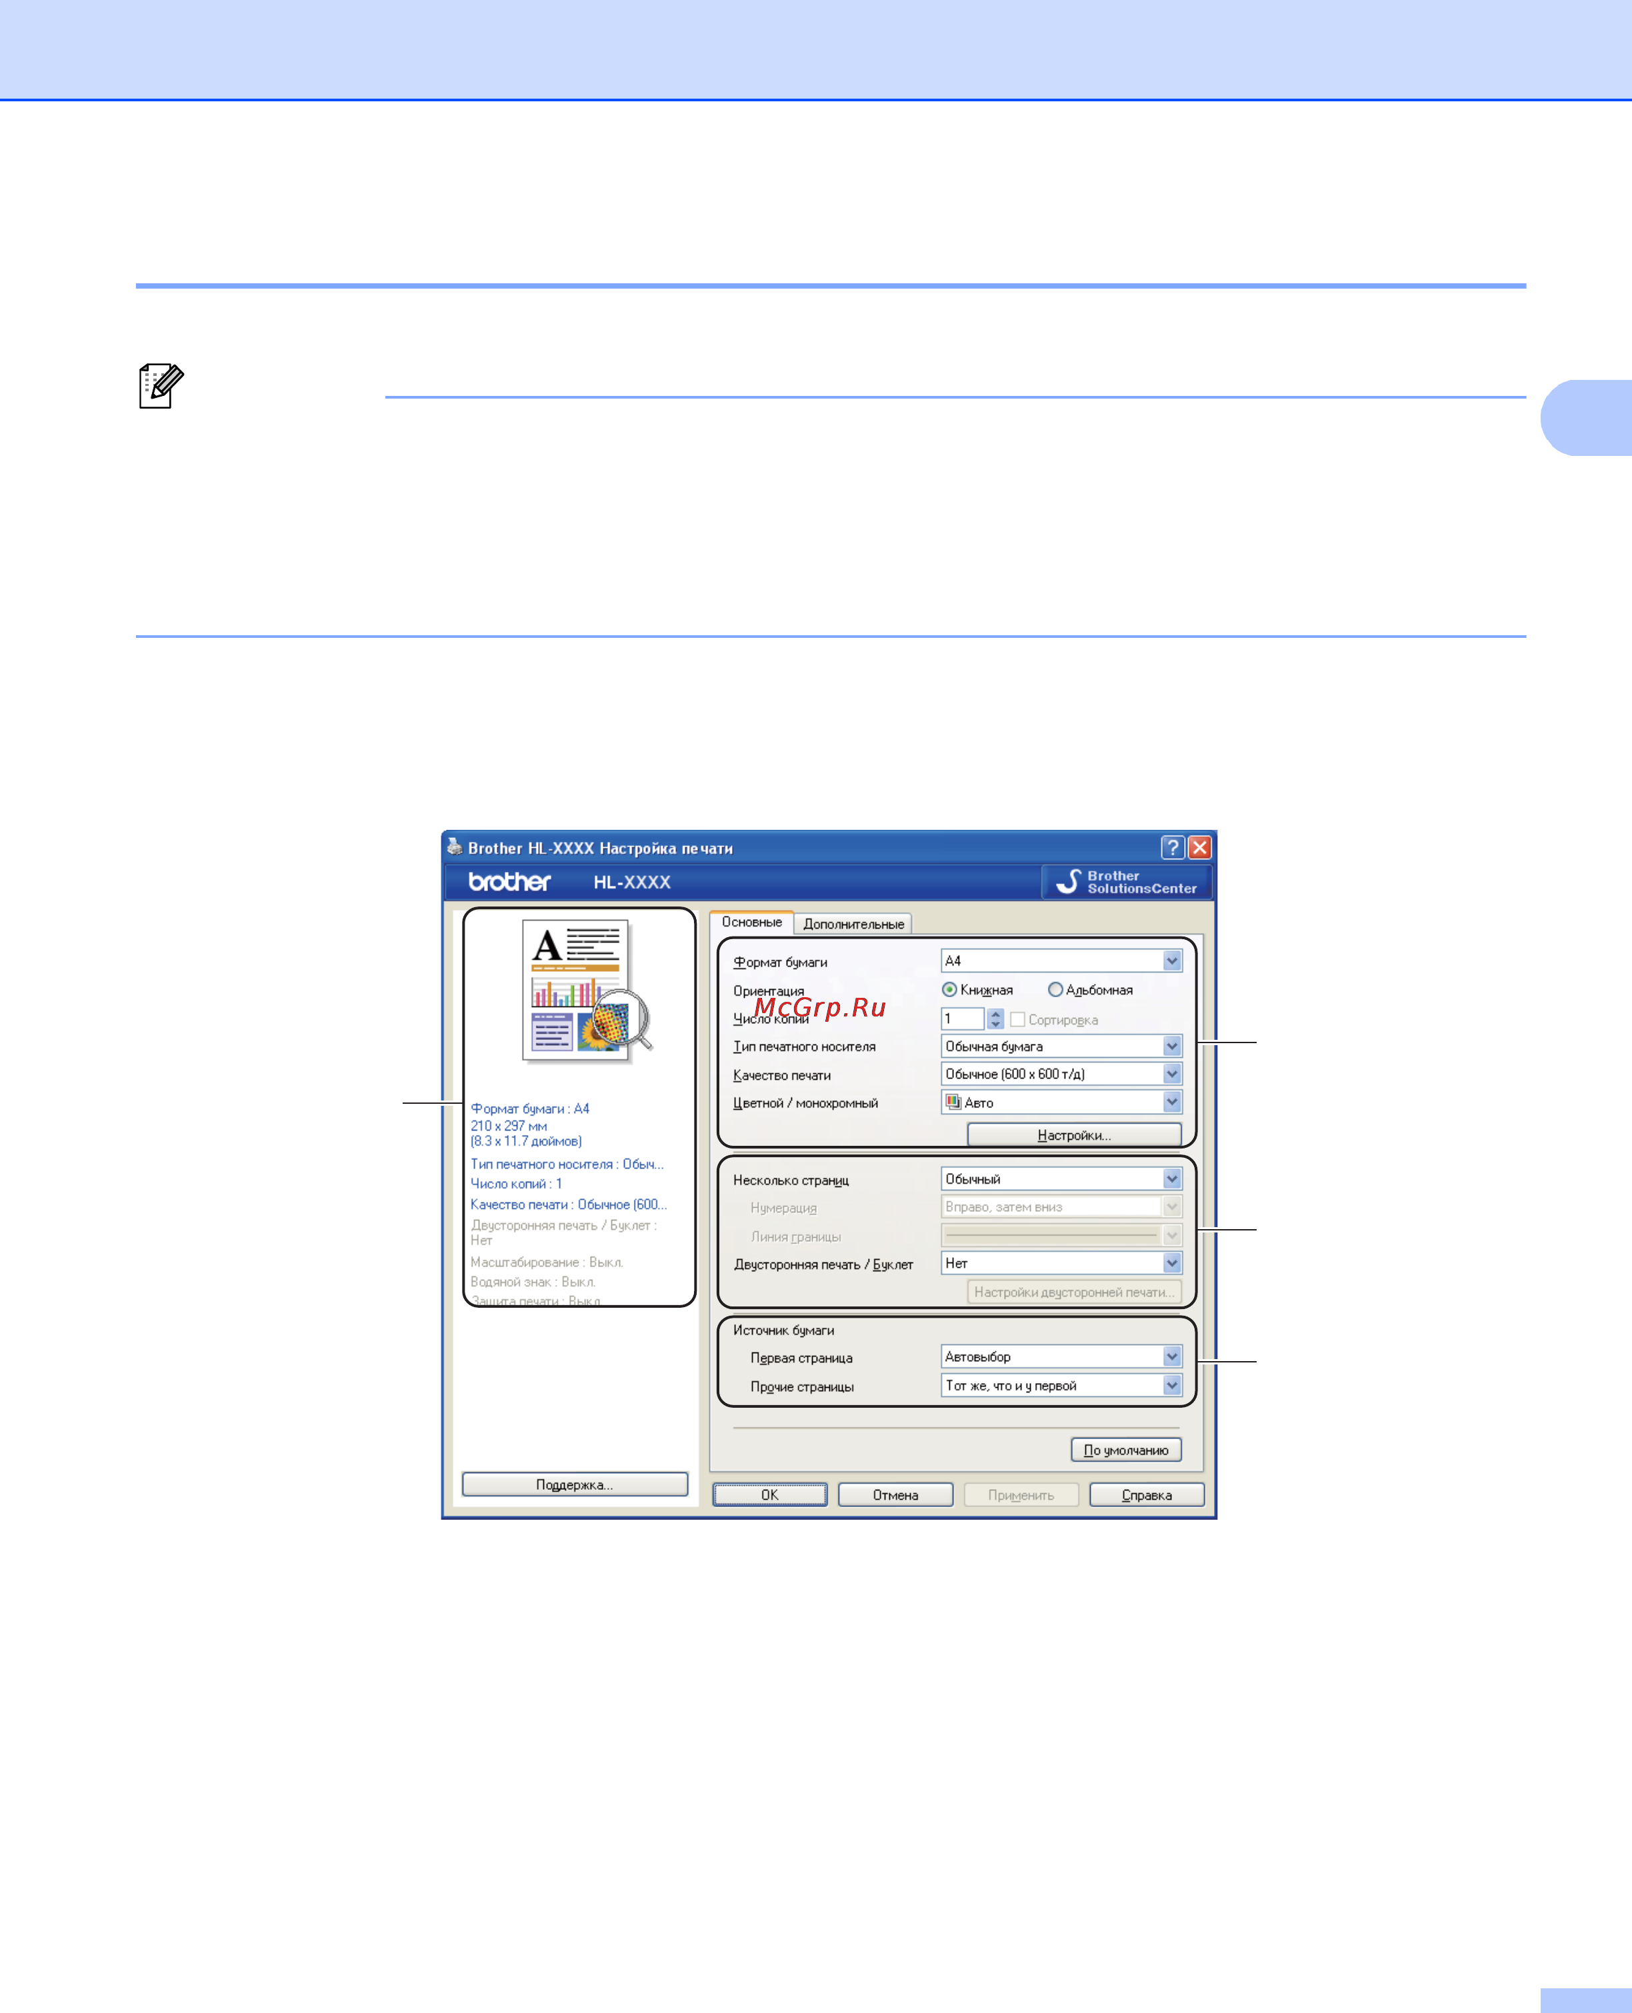
Task: Click 'Число копий : 1' summary line
Action: [516, 1184]
